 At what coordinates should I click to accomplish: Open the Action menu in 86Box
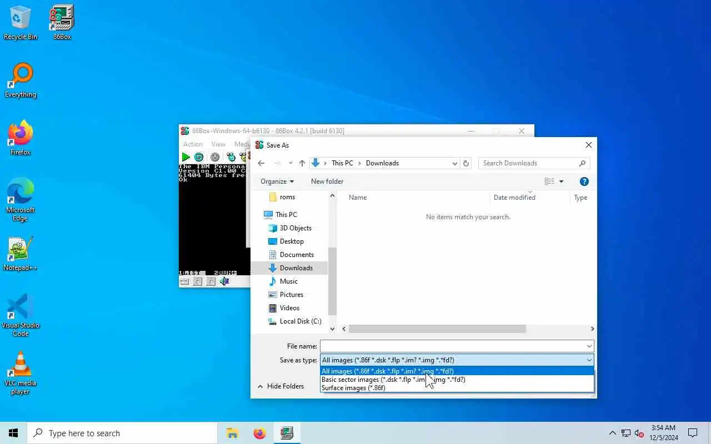pyautogui.click(x=193, y=144)
